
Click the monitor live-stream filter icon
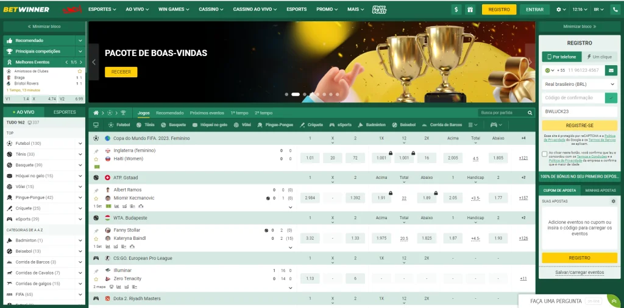click(96, 125)
